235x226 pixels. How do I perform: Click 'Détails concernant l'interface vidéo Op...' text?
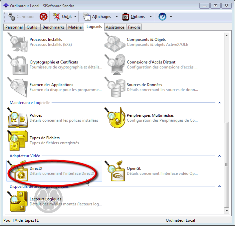(162, 173)
